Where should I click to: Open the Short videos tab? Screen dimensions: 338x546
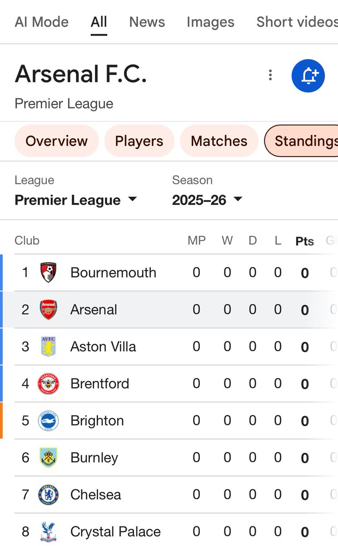point(297,22)
